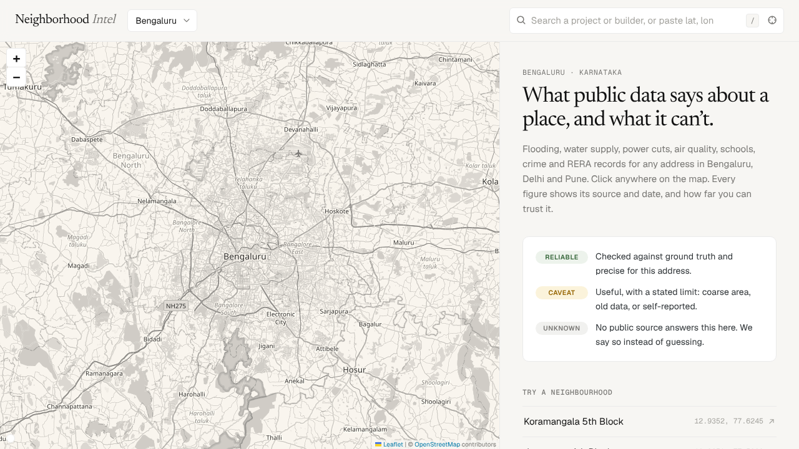Viewport: 799px width, 449px height.
Task: Click Doddaballapura town label on the map
Action: pos(223,109)
